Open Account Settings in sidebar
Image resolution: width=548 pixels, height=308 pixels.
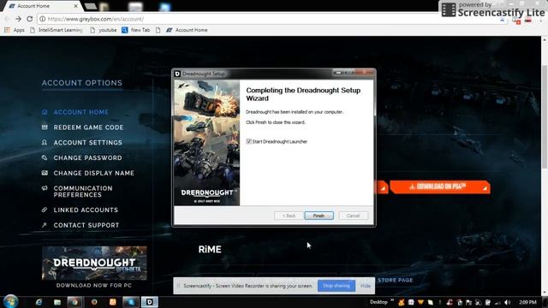(x=87, y=143)
